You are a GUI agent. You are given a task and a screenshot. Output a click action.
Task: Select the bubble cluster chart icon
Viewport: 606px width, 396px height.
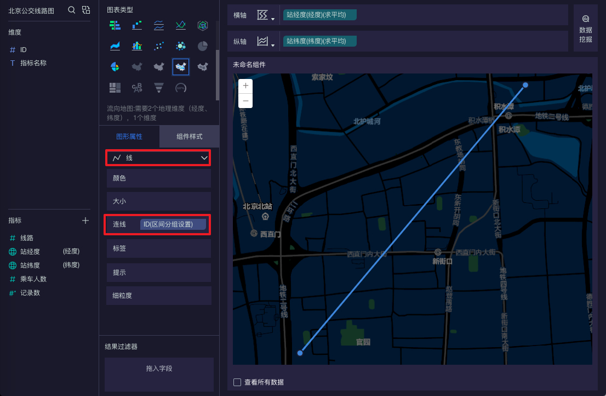click(x=180, y=46)
